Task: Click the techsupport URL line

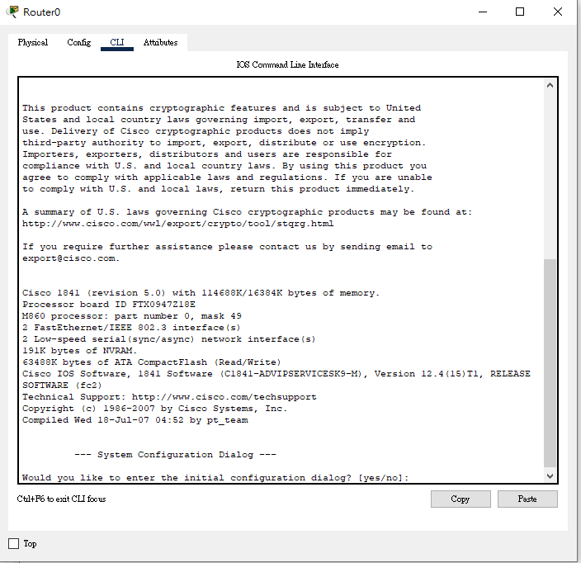Action: (169, 397)
